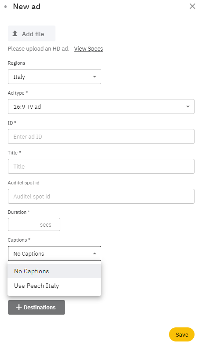Click the Regions dropdown arrow
202x345 pixels.
click(95, 77)
